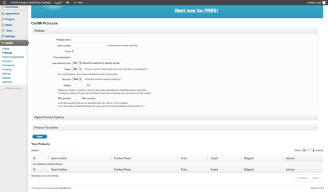Image resolution: width=328 pixels, height=195 pixels.
Task: Focus the Weight field
Action: 79,85
